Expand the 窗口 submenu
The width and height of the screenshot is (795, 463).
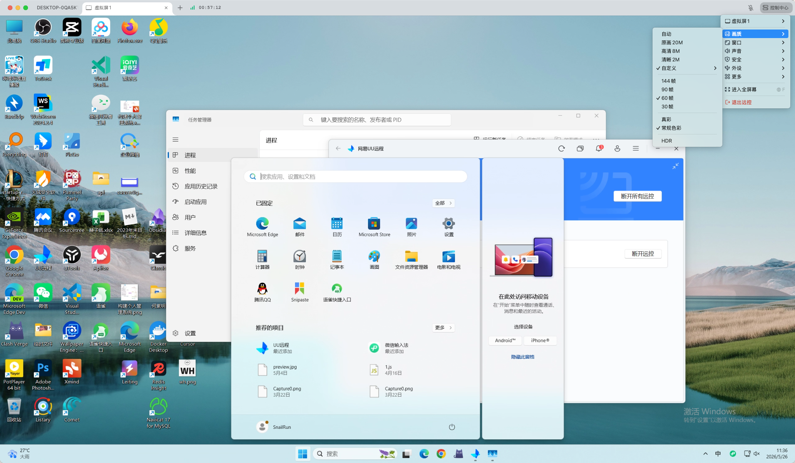[755, 42]
